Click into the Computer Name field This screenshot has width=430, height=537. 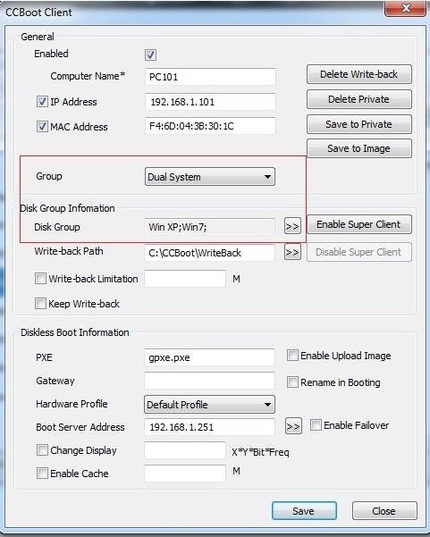click(210, 77)
